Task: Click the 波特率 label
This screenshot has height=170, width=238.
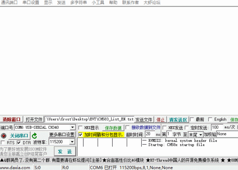Action: pos(40,142)
